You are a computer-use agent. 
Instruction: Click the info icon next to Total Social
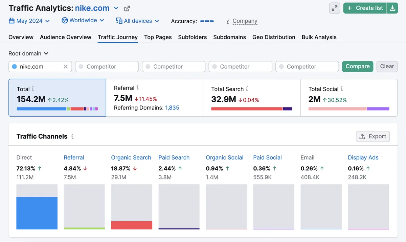point(342,89)
